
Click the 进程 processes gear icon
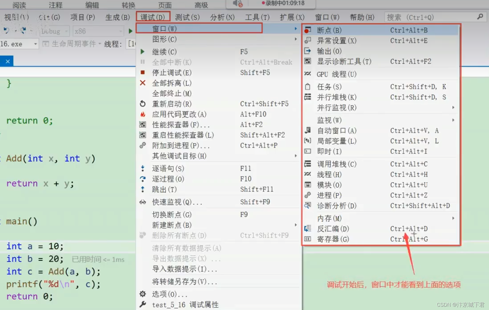[x=308, y=195]
